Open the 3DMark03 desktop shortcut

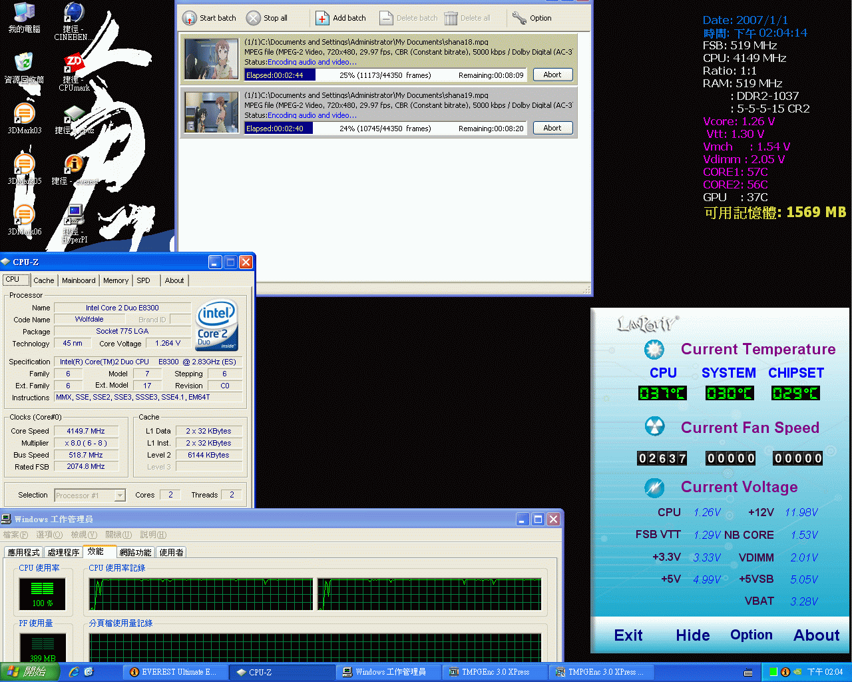click(x=24, y=115)
